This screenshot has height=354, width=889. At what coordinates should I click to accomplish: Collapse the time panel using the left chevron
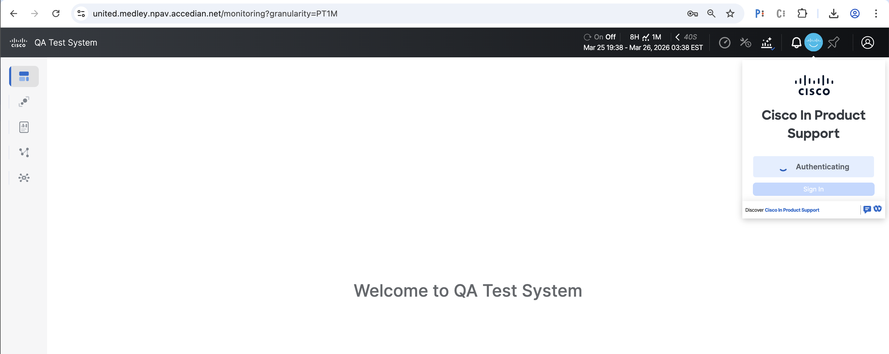677,37
